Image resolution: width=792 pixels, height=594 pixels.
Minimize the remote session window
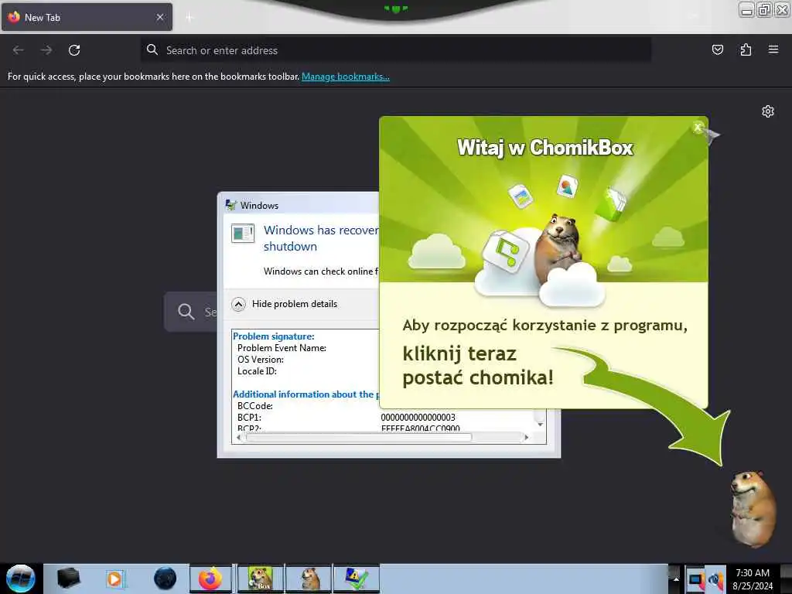pos(746,9)
